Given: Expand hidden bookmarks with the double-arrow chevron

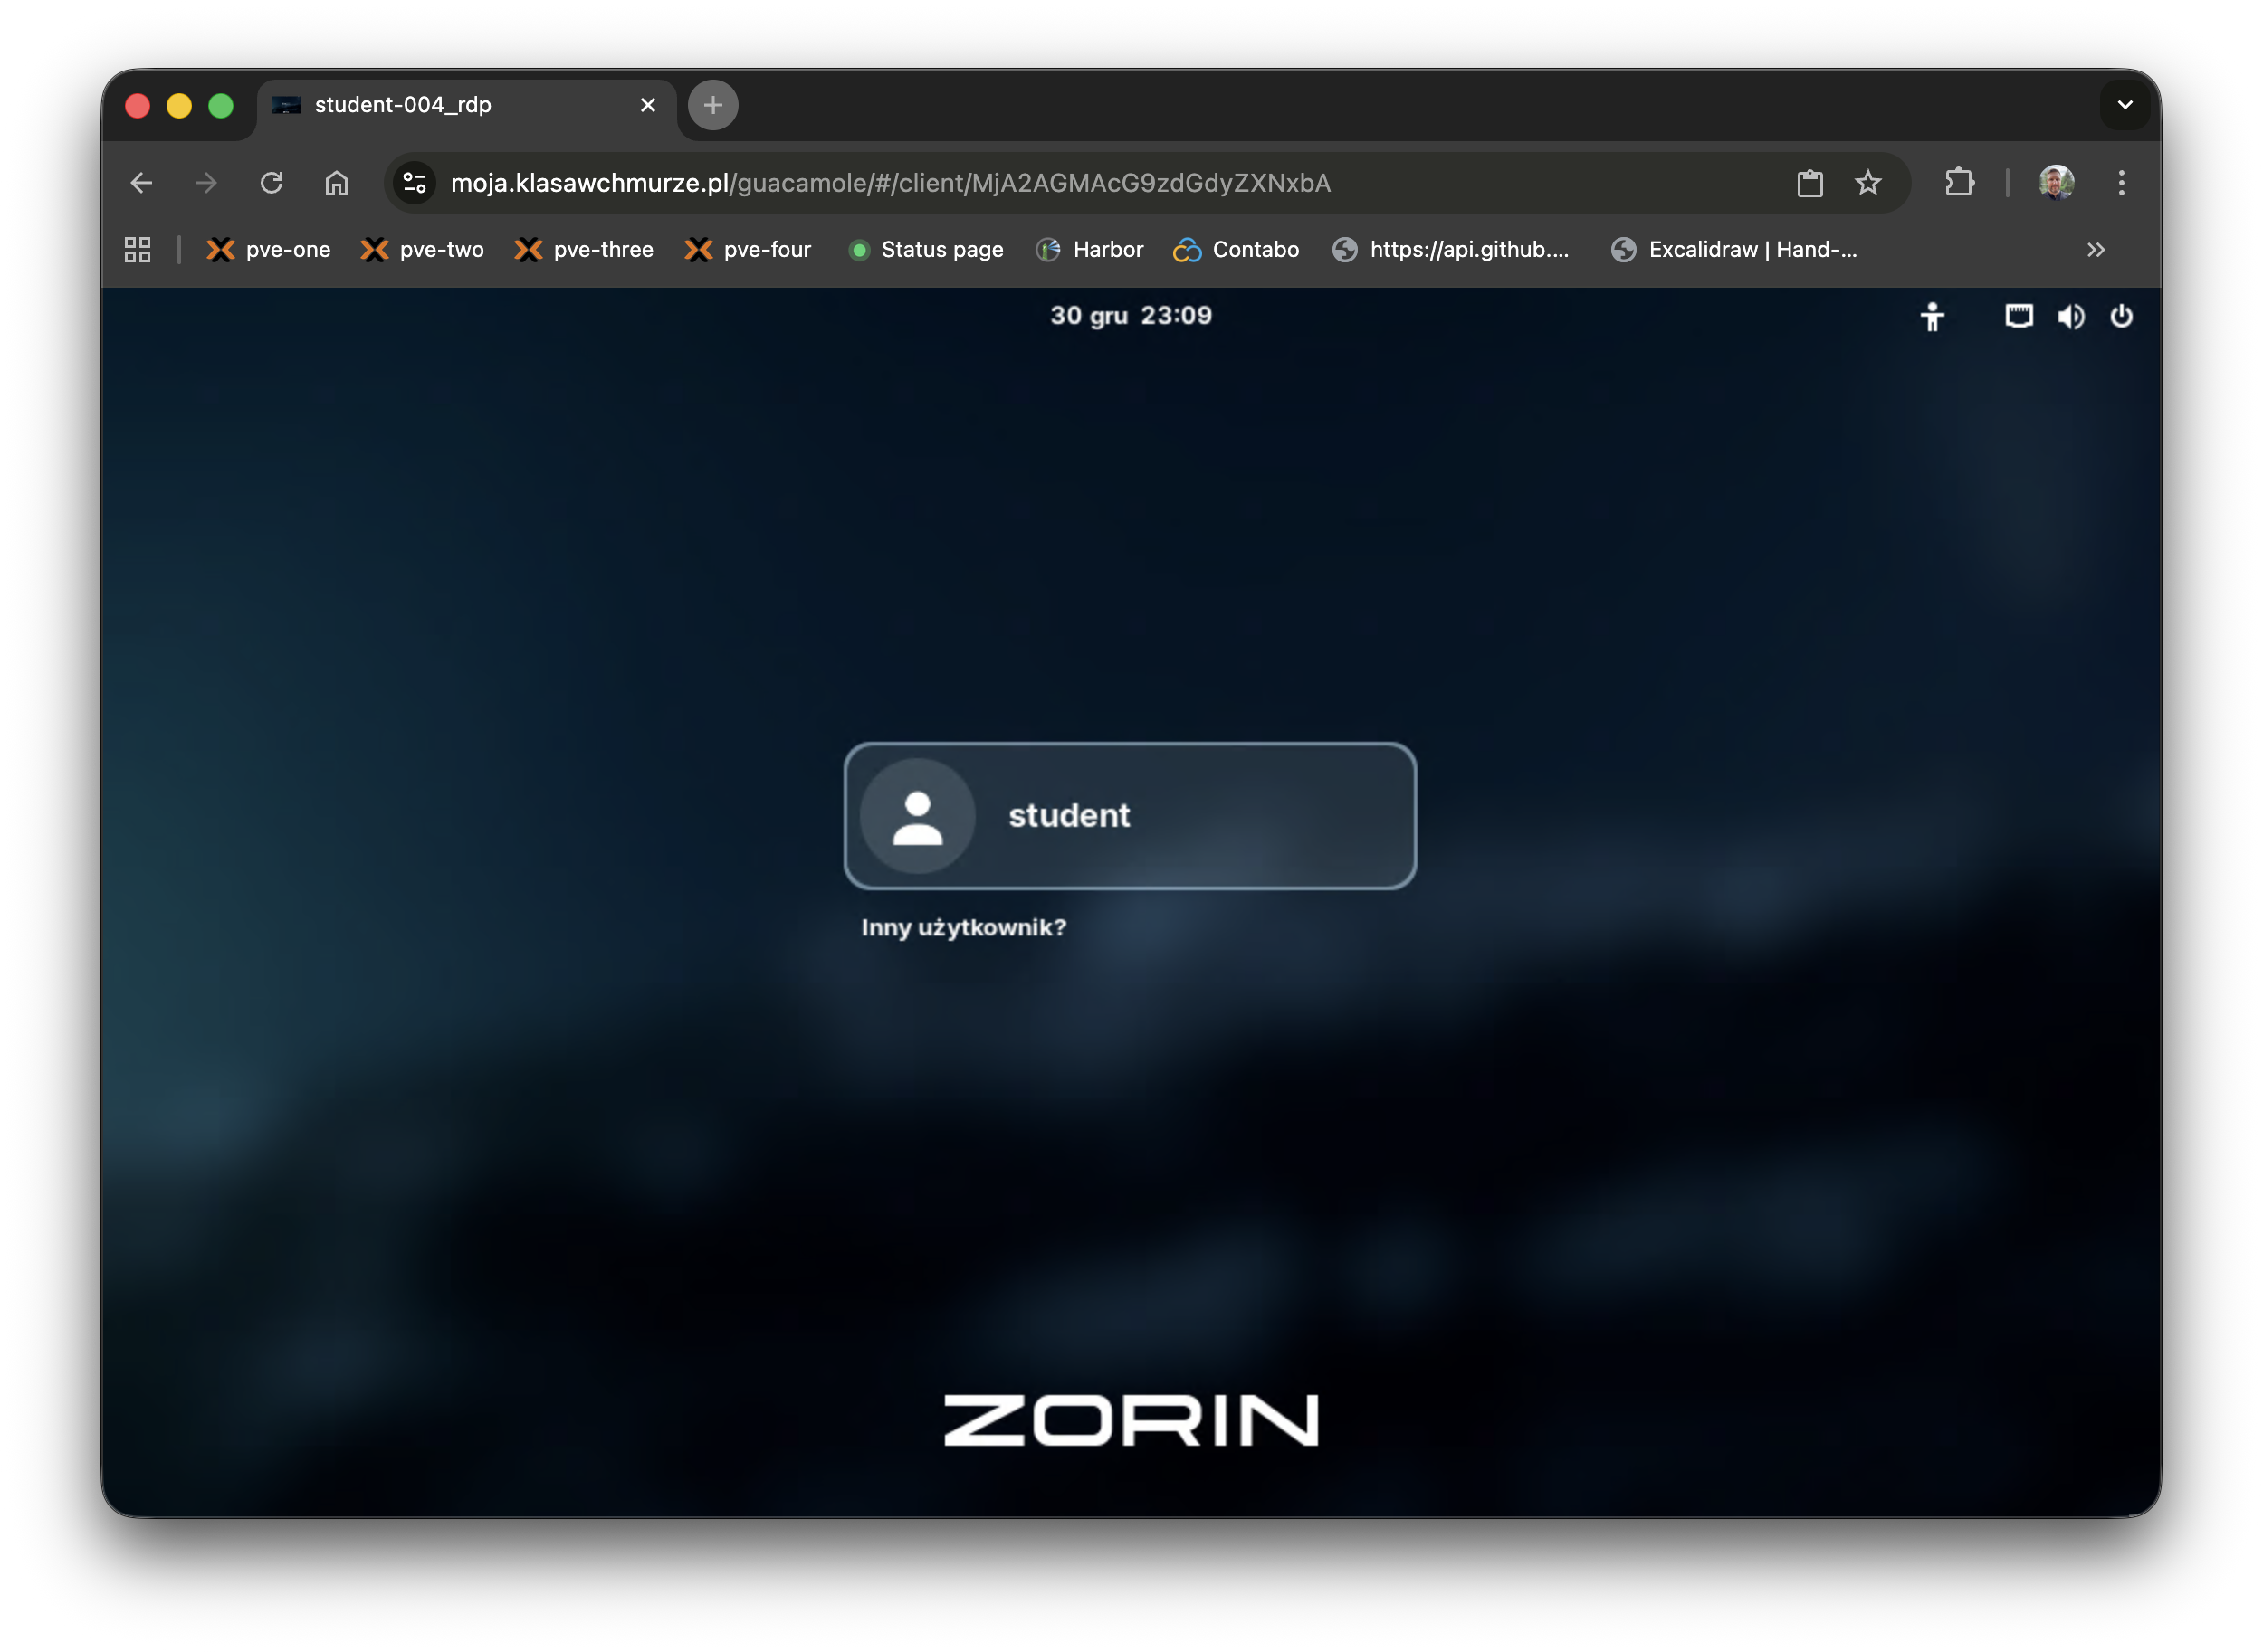Looking at the screenshot, I should pyautogui.click(x=2096, y=250).
